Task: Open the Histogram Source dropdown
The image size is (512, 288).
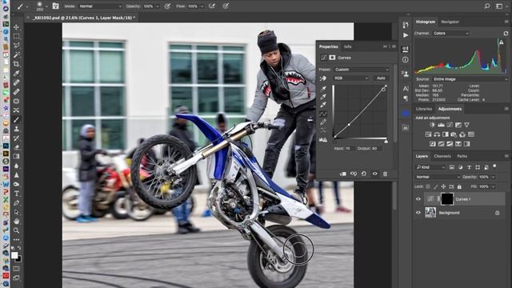Action: pyautogui.click(x=470, y=79)
